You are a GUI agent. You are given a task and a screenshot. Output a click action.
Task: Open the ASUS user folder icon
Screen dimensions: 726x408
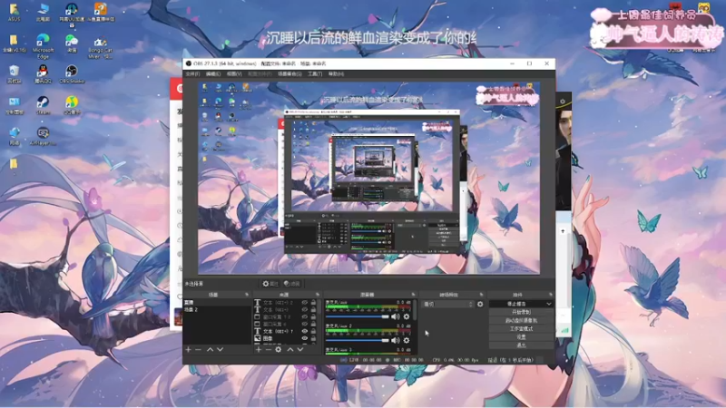[x=14, y=13]
